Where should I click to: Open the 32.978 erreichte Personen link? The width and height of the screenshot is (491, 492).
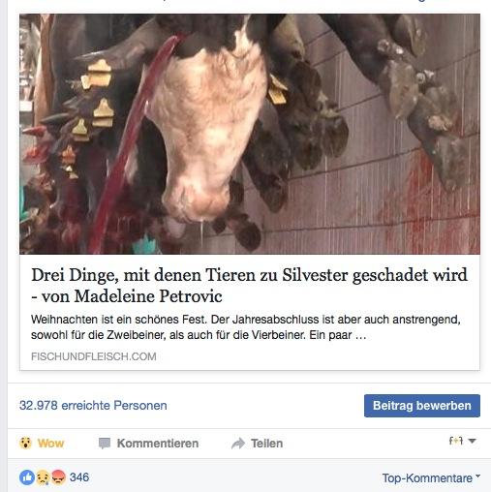pos(93,406)
